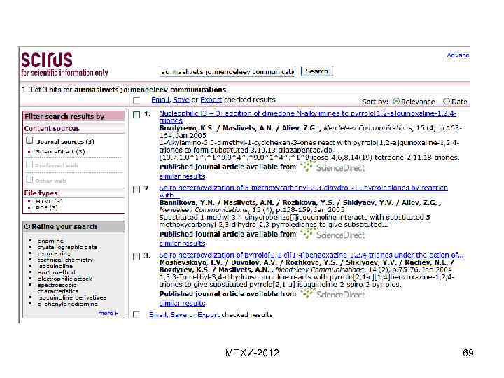Enable the Journal sources filter checkbox
Image resolution: width=504 pixels, height=378 pixels.
pyautogui.click(x=29, y=140)
